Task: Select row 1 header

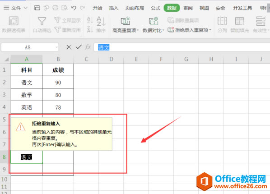Action: pyautogui.click(x=5, y=70)
